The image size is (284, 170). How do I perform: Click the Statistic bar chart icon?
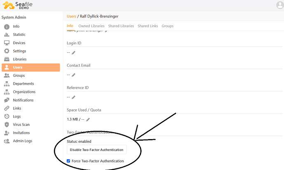coord(7,35)
